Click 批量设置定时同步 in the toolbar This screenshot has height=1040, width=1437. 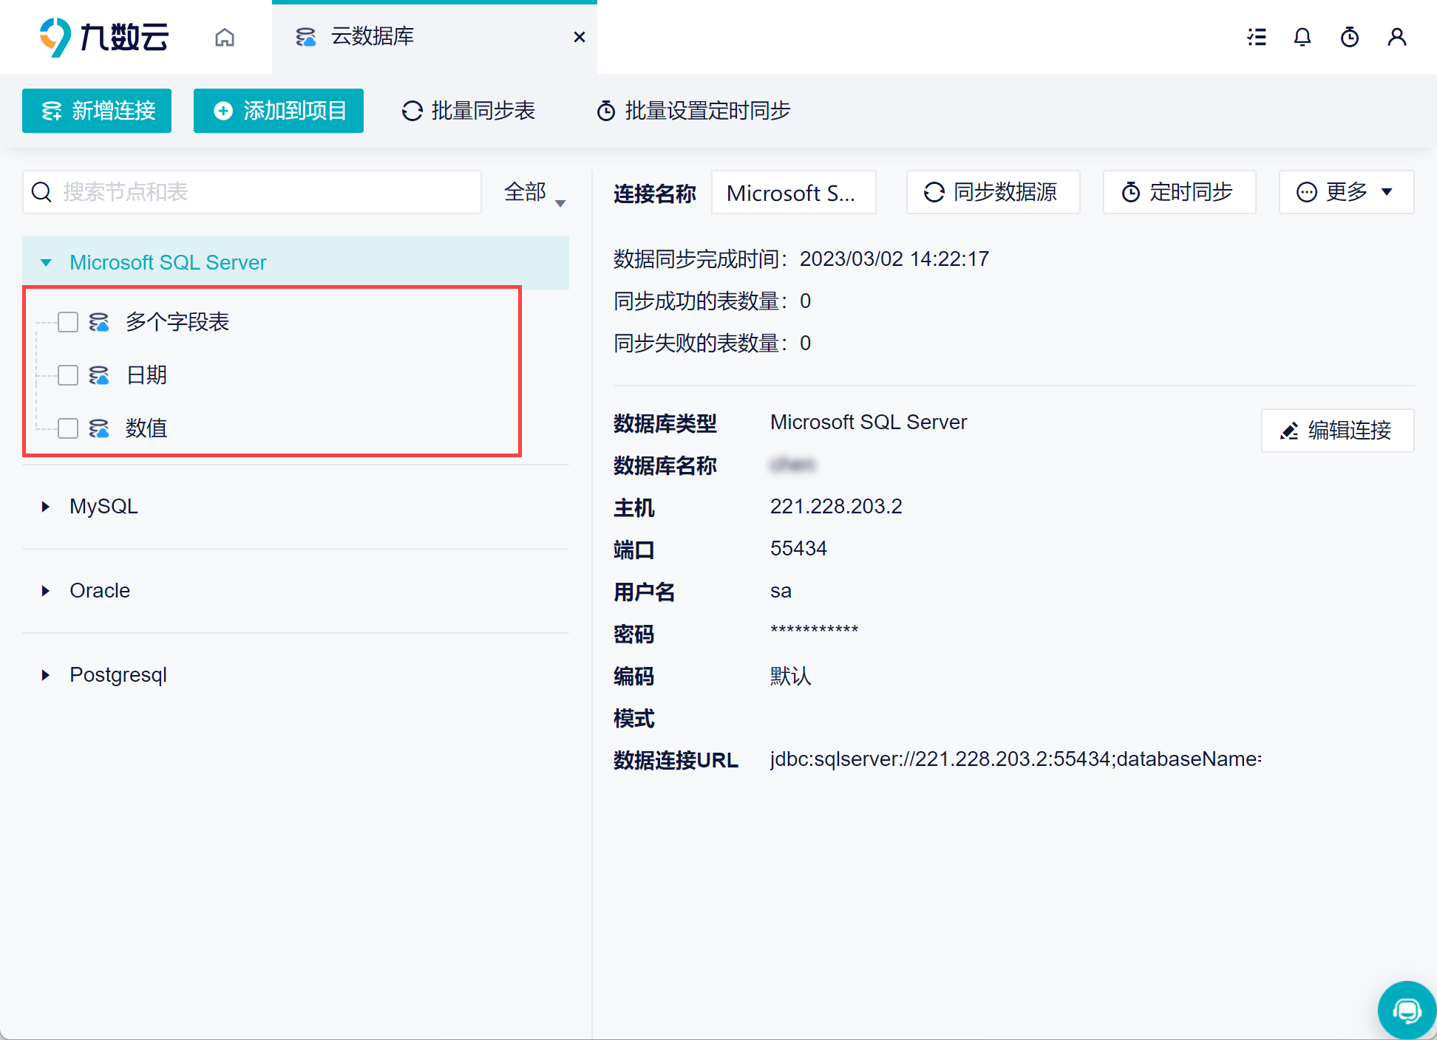693,111
